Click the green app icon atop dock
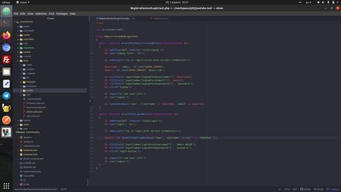Image resolution: width=341 pixels, height=192 pixels. tap(6, 11)
